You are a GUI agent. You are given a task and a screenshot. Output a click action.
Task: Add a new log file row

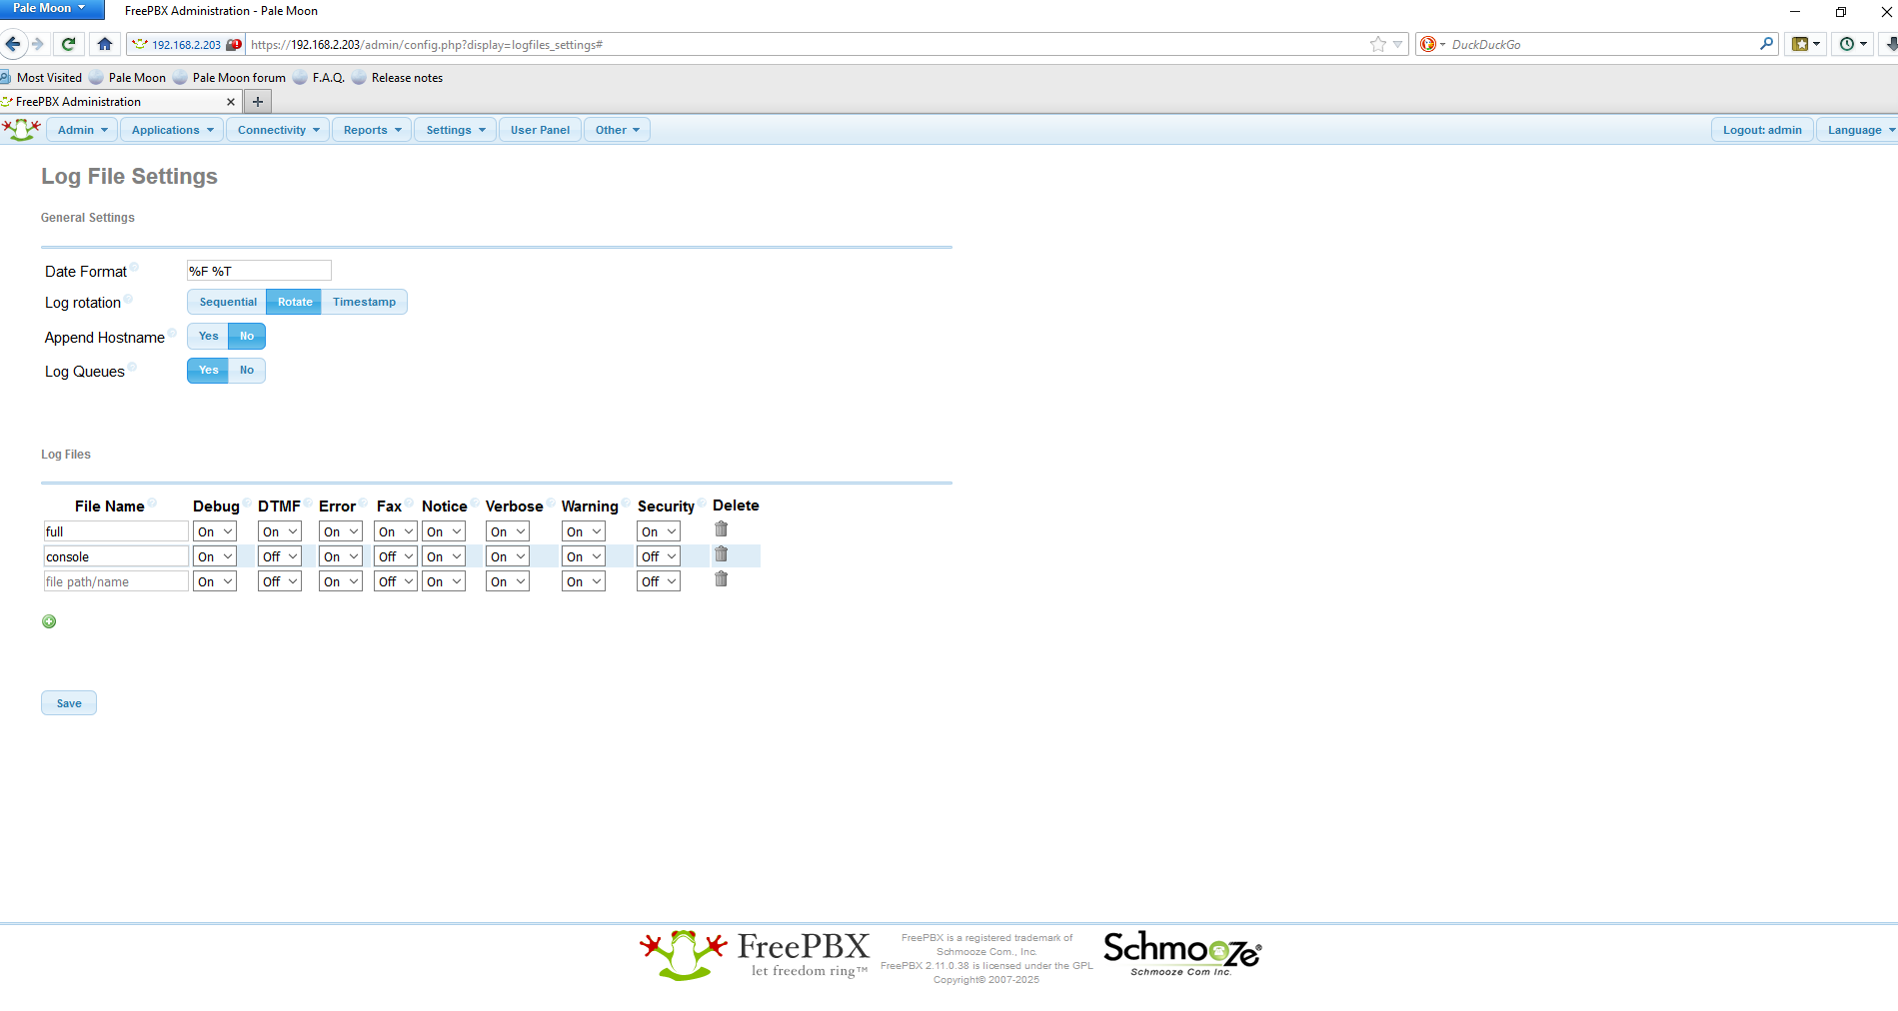(x=49, y=621)
